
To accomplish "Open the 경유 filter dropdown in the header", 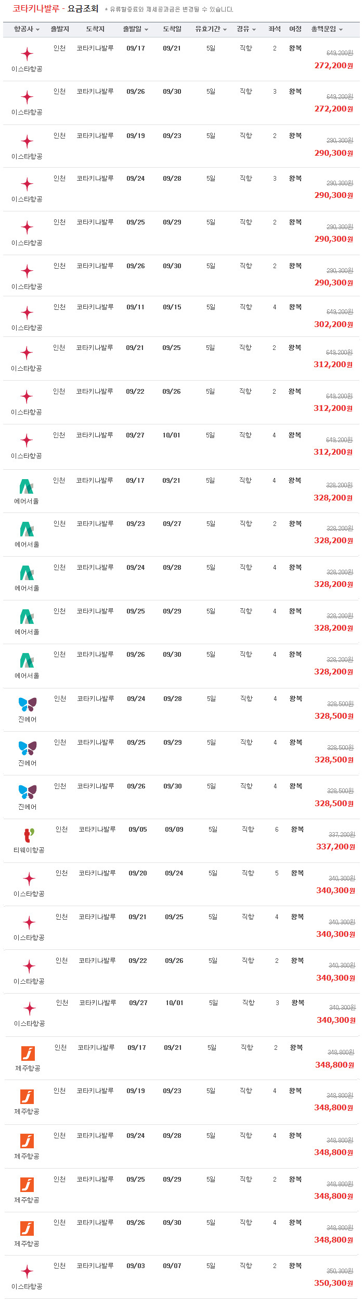I will click(246, 29).
